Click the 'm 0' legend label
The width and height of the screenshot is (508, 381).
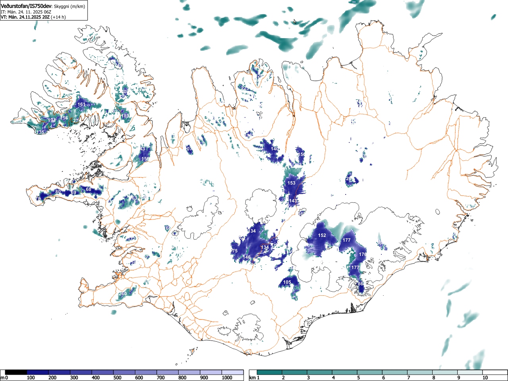(x=4, y=378)
